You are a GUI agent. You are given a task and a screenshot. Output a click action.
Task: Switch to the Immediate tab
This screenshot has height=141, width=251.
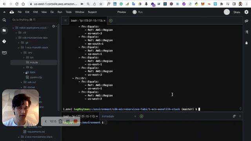click(108, 116)
